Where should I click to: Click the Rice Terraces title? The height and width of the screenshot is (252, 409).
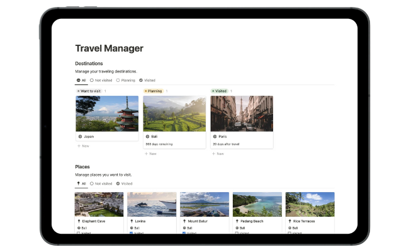click(x=304, y=221)
